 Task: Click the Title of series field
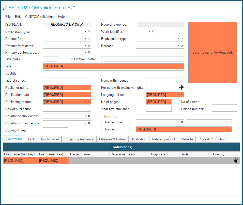pyautogui.click(x=67, y=80)
